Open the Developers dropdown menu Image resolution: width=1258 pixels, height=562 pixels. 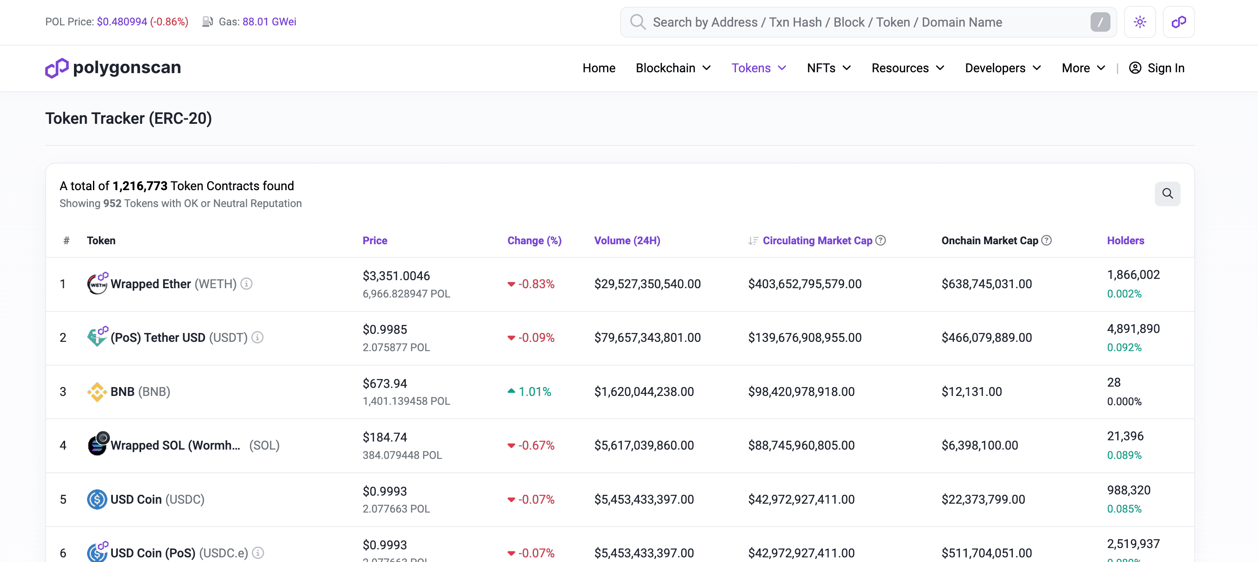1003,68
